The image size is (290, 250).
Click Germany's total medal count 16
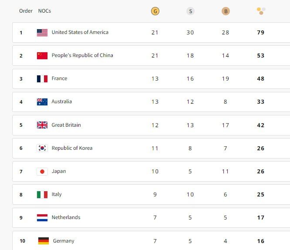[x=260, y=241]
